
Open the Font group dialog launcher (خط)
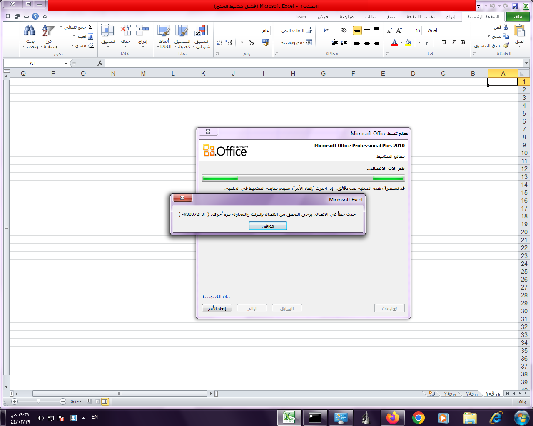tap(387, 54)
